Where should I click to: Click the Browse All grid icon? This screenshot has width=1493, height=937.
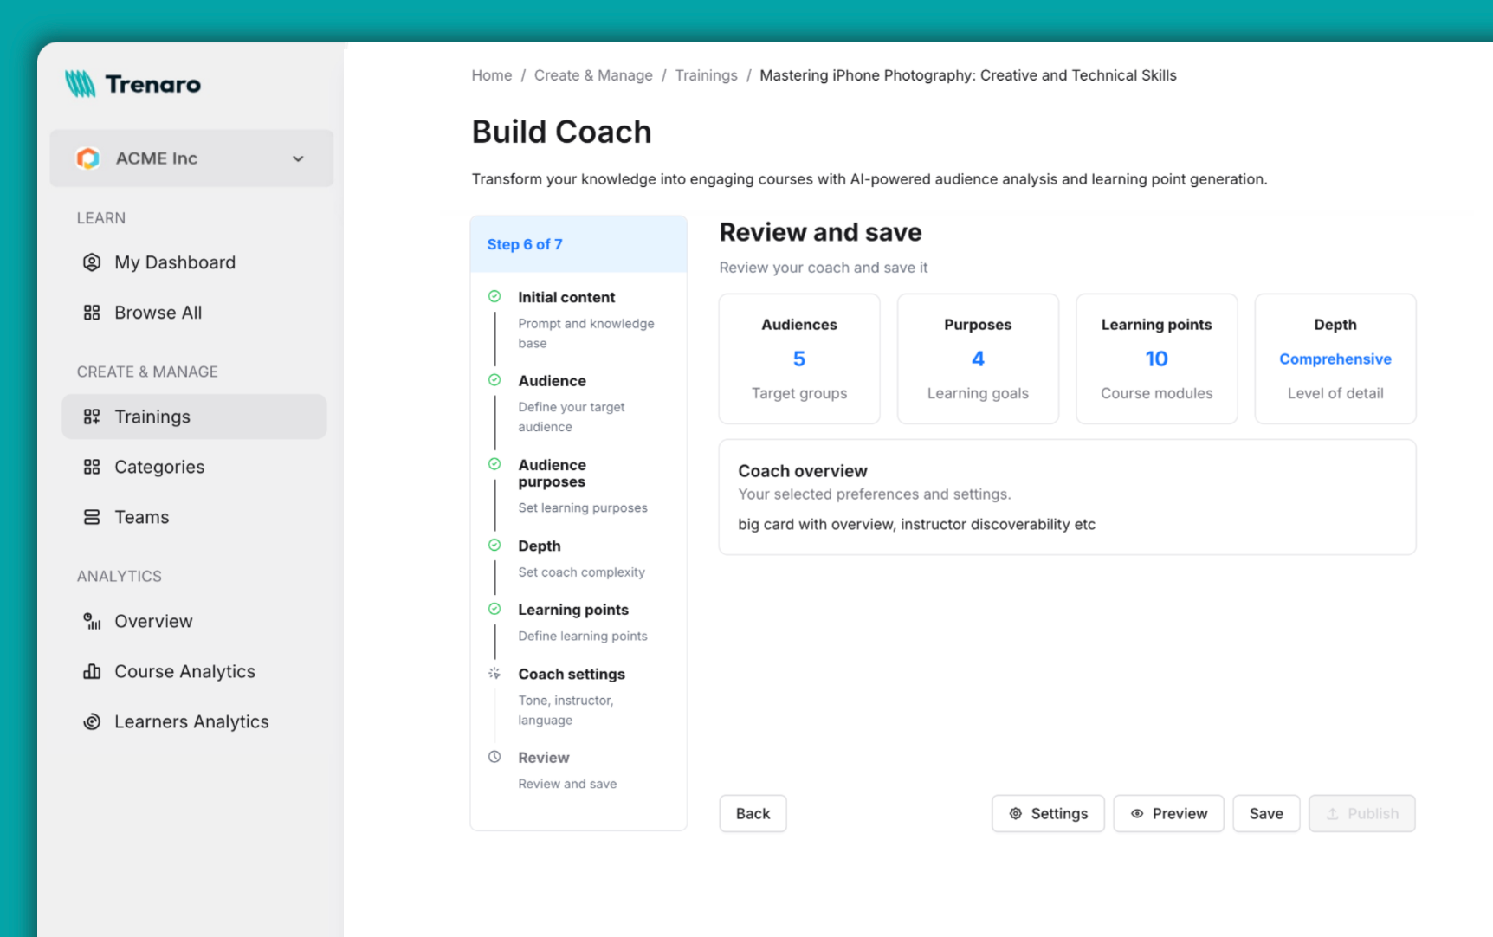[92, 312]
